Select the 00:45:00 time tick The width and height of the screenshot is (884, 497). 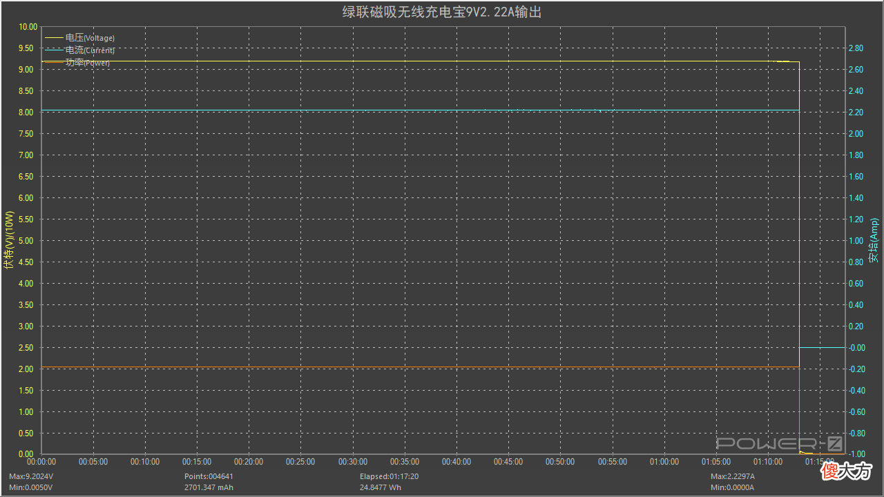pyautogui.click(x=508, y=462)
